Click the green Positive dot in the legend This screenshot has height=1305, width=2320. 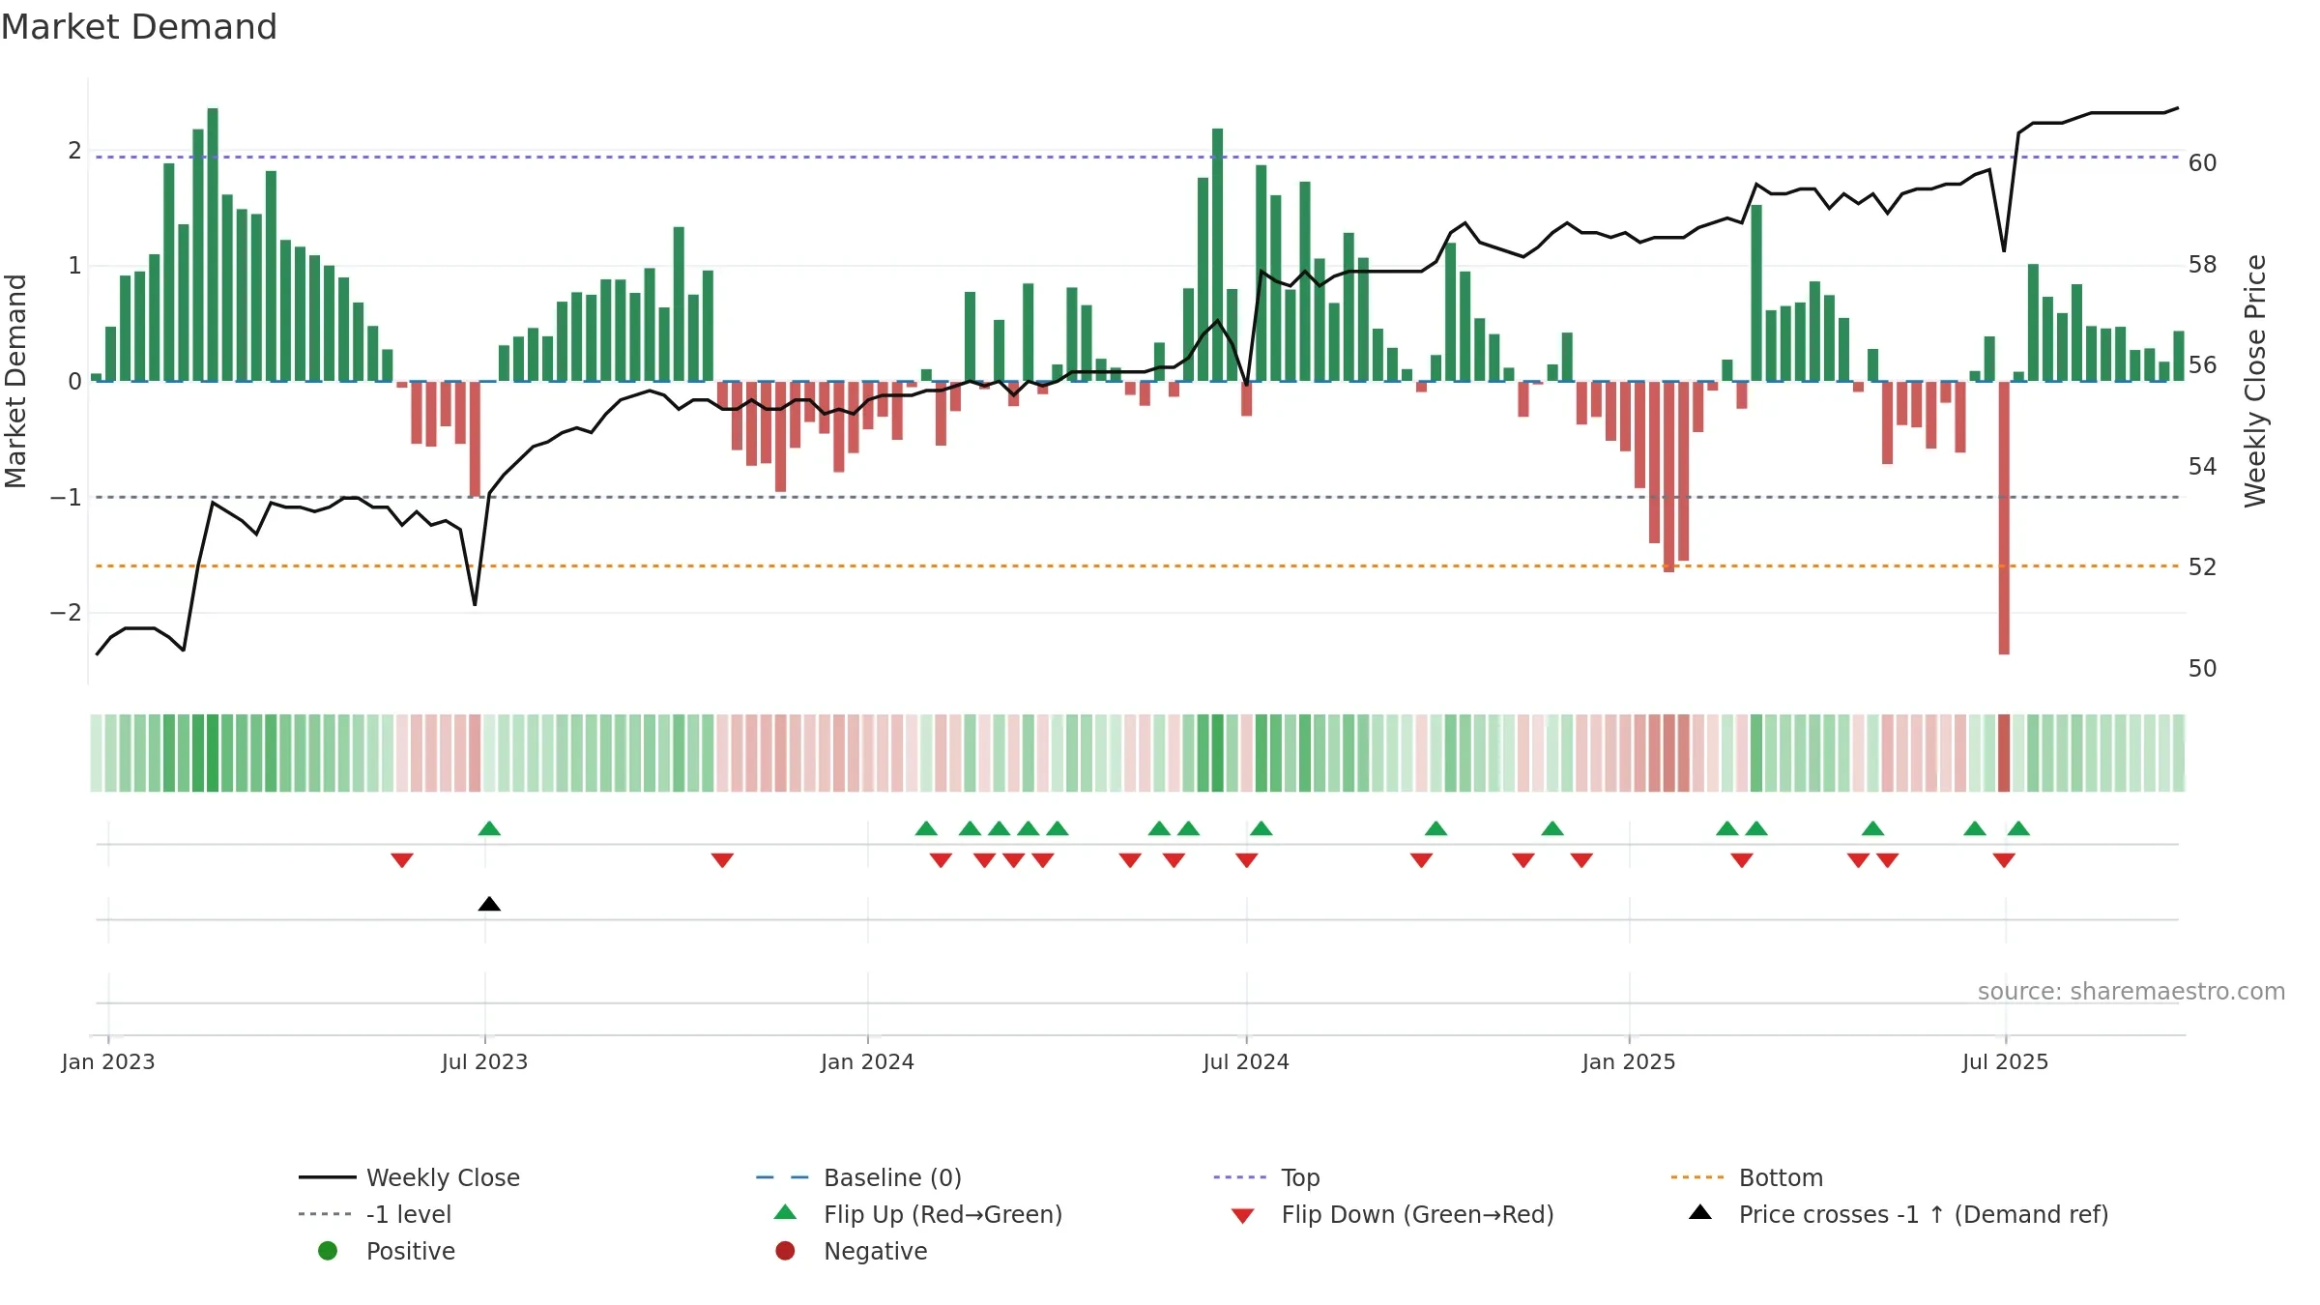(x=328, y=1251)
